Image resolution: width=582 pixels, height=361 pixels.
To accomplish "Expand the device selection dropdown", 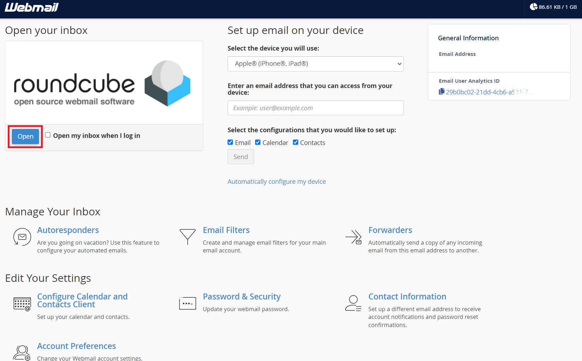I will pos(316,64).
